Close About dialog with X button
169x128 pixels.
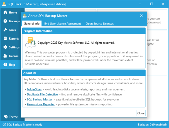tap(141, 16)
